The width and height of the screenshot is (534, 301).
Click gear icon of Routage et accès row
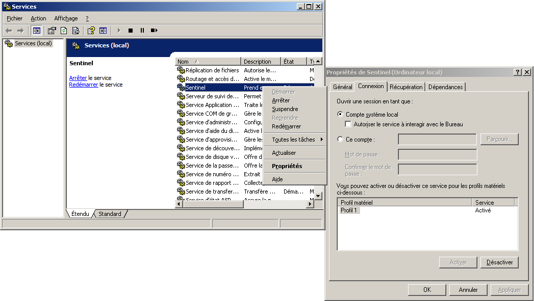pyautogui.click(x=181, y=79)
